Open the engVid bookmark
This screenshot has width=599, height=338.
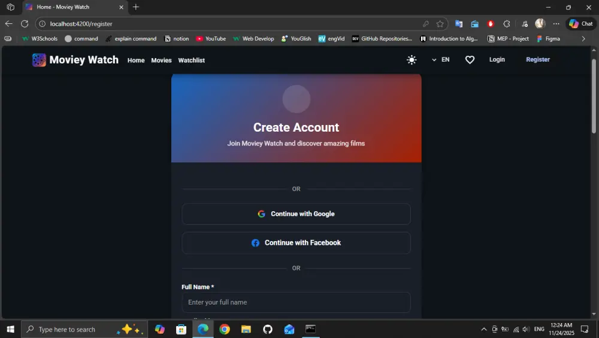click(332, 38)
